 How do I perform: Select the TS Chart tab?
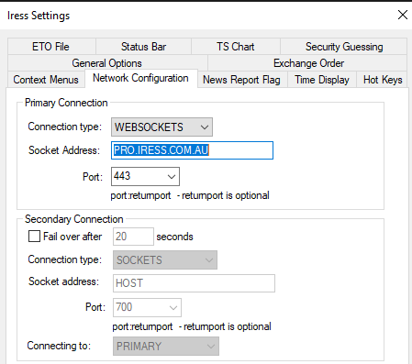(236, 47)
